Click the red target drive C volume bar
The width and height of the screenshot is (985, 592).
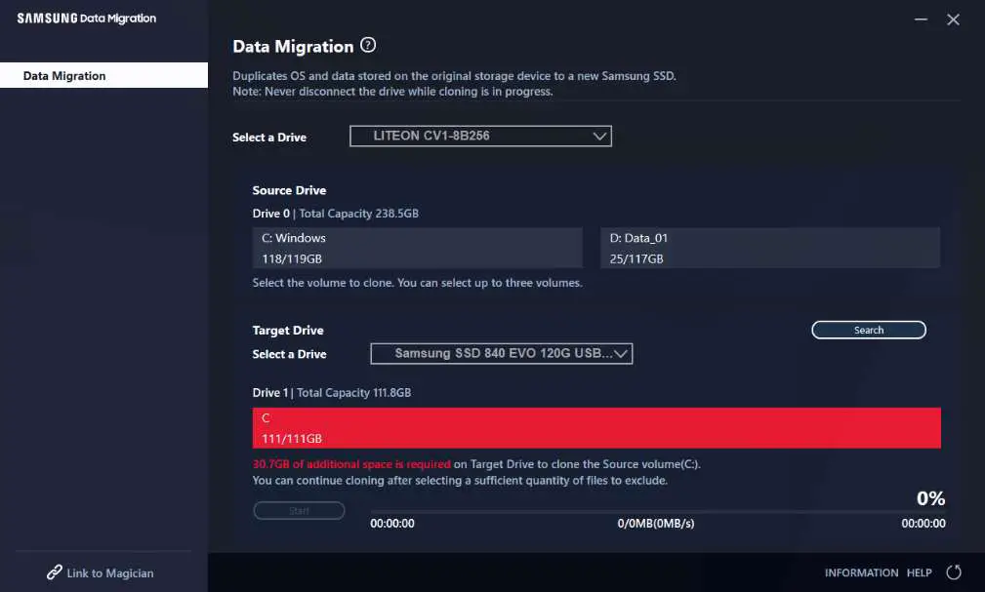[596, 428]
